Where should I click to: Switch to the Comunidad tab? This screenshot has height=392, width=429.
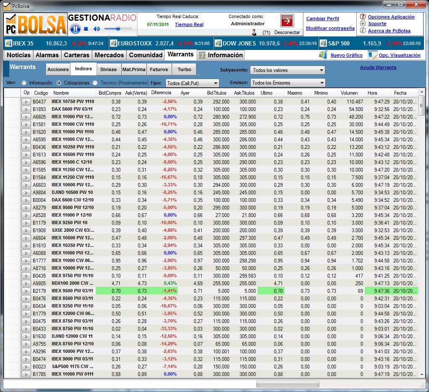[x=146, y=55]
